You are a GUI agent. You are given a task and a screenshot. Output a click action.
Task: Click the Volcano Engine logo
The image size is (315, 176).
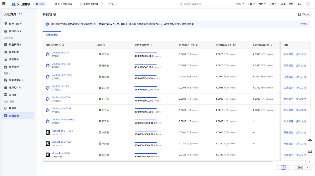(21, 4)
